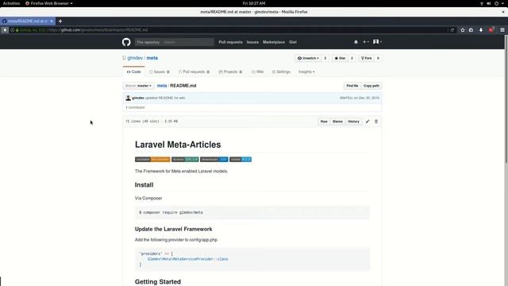Screen dimensions: 508x286
Task: Open the Firefox hamburger menu
Action: tap(502, 30)
